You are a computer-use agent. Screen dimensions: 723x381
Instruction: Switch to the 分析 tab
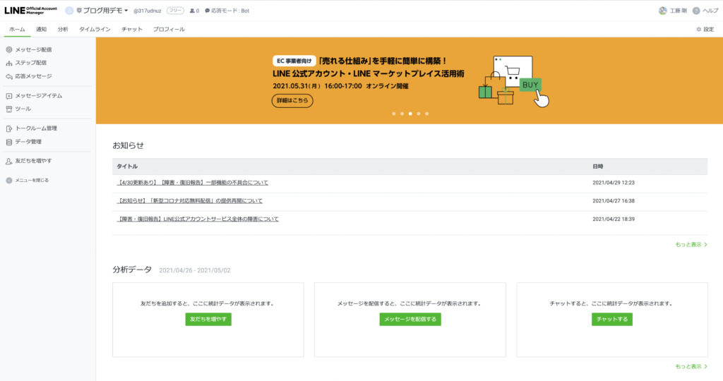coord(63,30)
